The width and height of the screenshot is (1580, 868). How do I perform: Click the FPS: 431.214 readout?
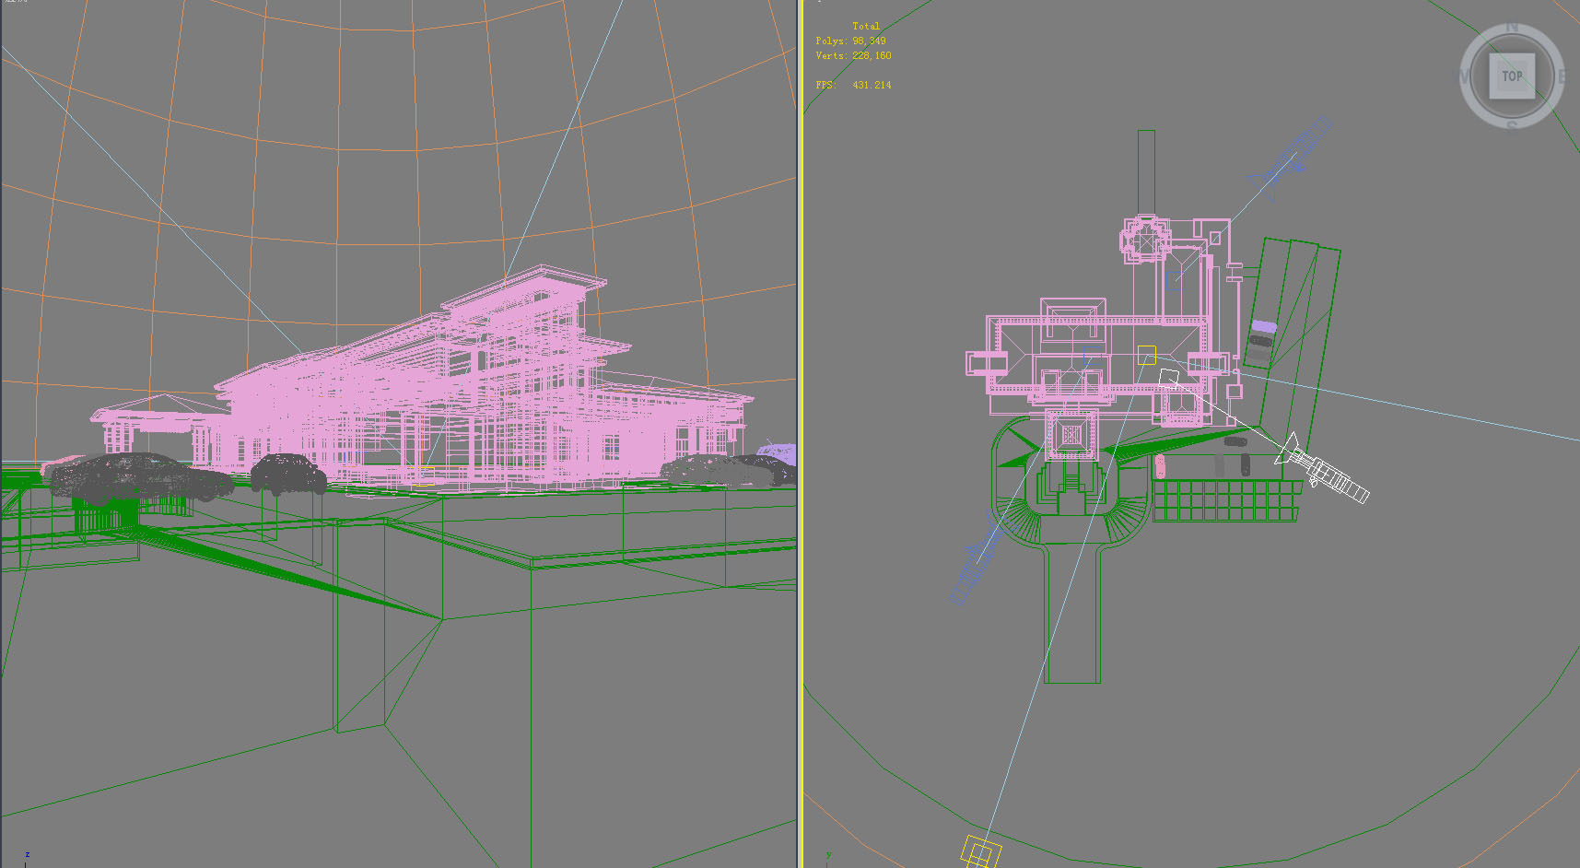tap(853, 85)
